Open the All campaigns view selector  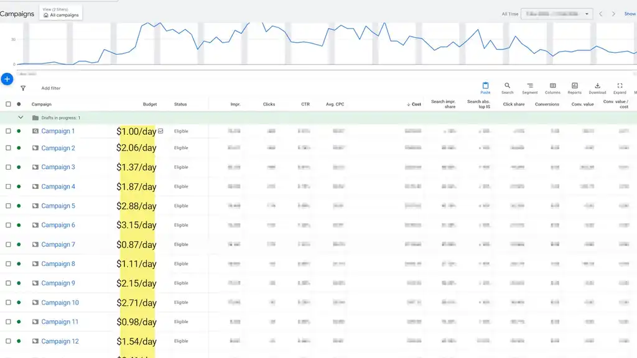click(x=61, y=12)
